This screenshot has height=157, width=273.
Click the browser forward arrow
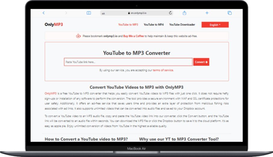click(x=66, y=13)
